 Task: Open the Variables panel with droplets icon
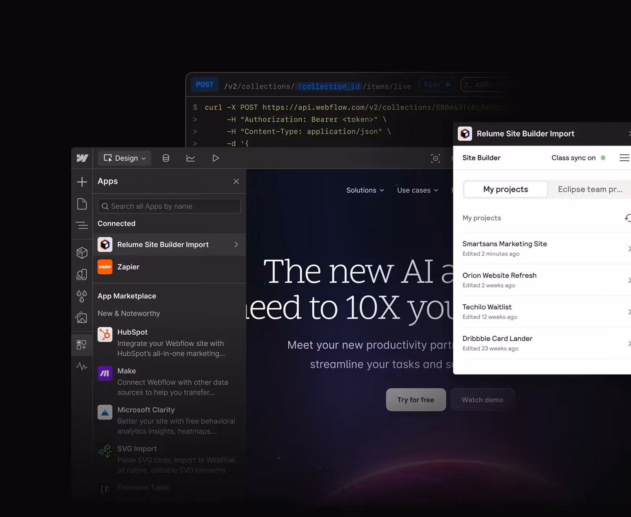coord(82,296)
